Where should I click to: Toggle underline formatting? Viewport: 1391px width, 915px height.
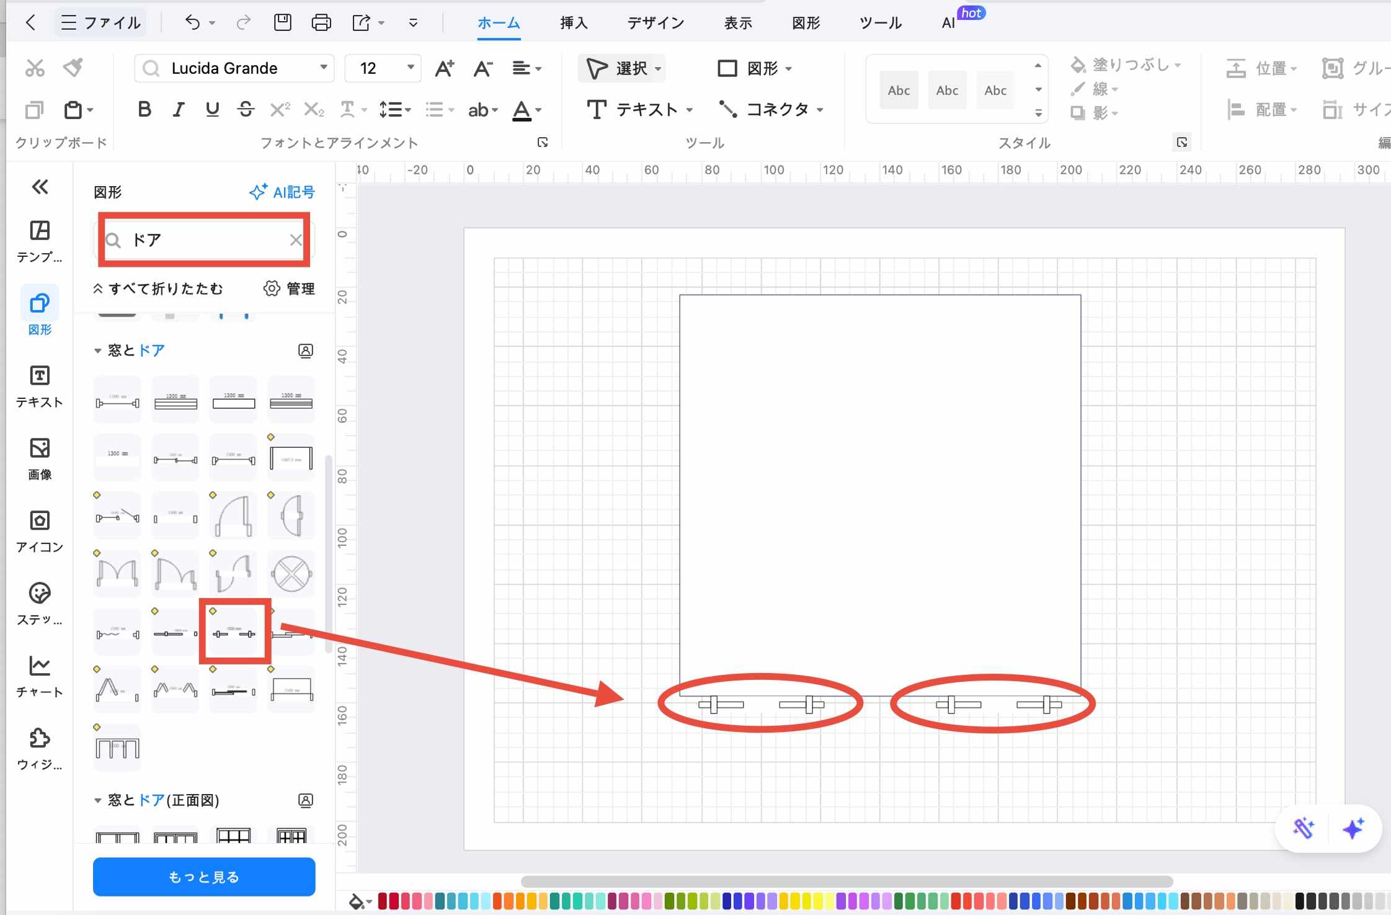(x=212, y=110)
